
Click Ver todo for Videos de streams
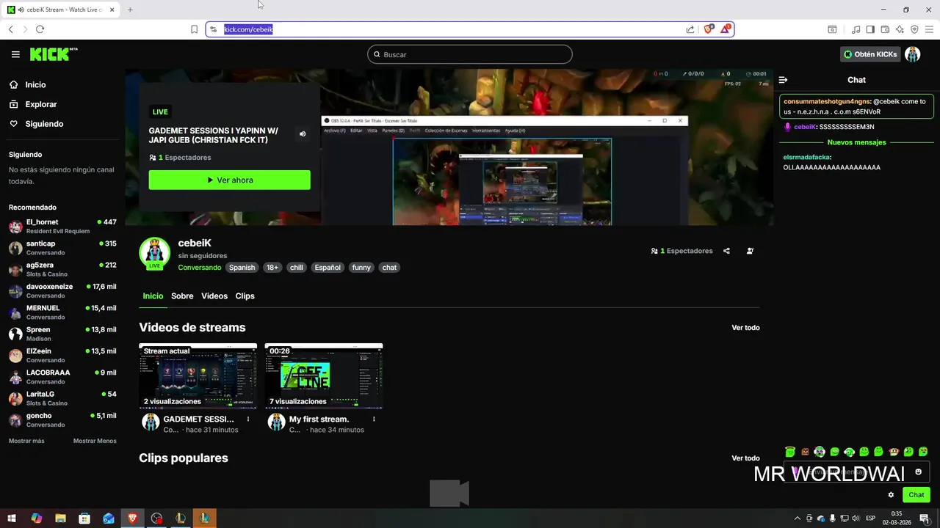[x=745, y=328]
